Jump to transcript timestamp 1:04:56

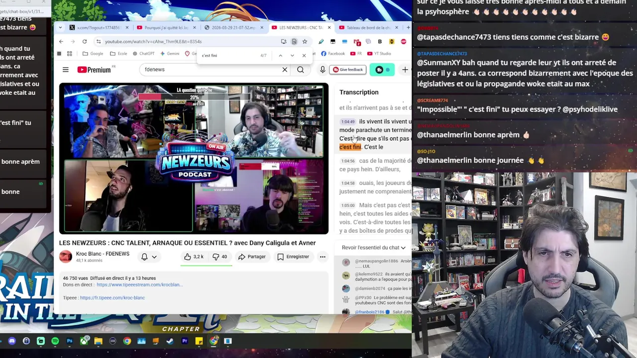pos(348,161)
